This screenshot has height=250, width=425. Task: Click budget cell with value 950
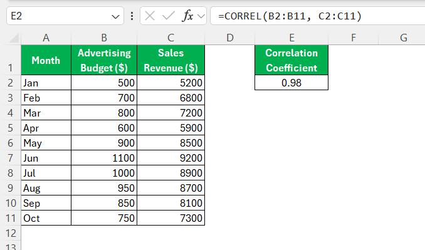tap(104, 188)
